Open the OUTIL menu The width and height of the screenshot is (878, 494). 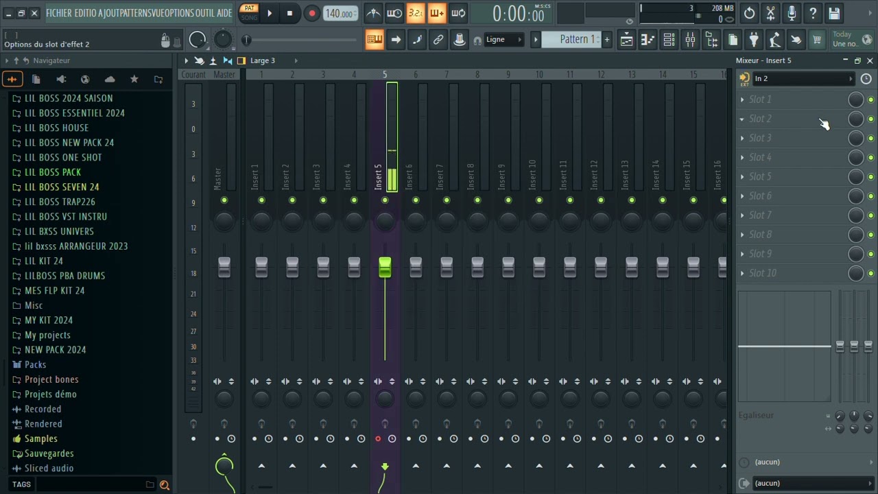click(204, 13)
